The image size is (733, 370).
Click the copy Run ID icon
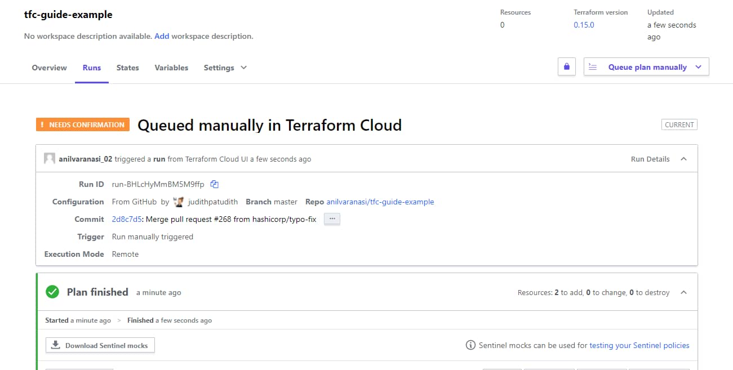coord(215,184)
